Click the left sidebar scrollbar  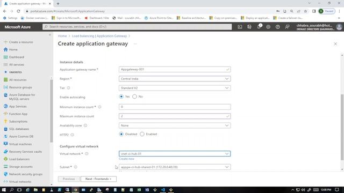coord(52,111)
